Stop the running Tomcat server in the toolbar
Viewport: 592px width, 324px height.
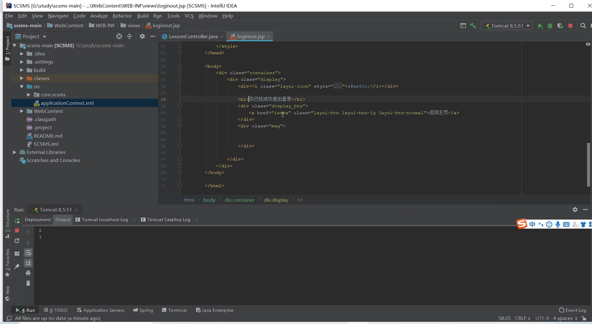click(570, 26)
